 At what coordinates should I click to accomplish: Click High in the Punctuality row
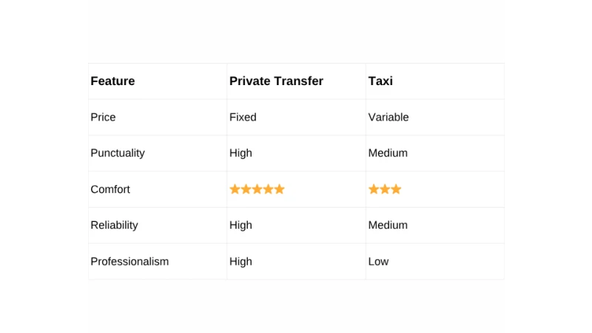click(240, 153)
